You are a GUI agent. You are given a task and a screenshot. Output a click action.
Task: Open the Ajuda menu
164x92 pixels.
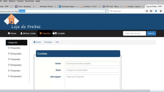38,1
